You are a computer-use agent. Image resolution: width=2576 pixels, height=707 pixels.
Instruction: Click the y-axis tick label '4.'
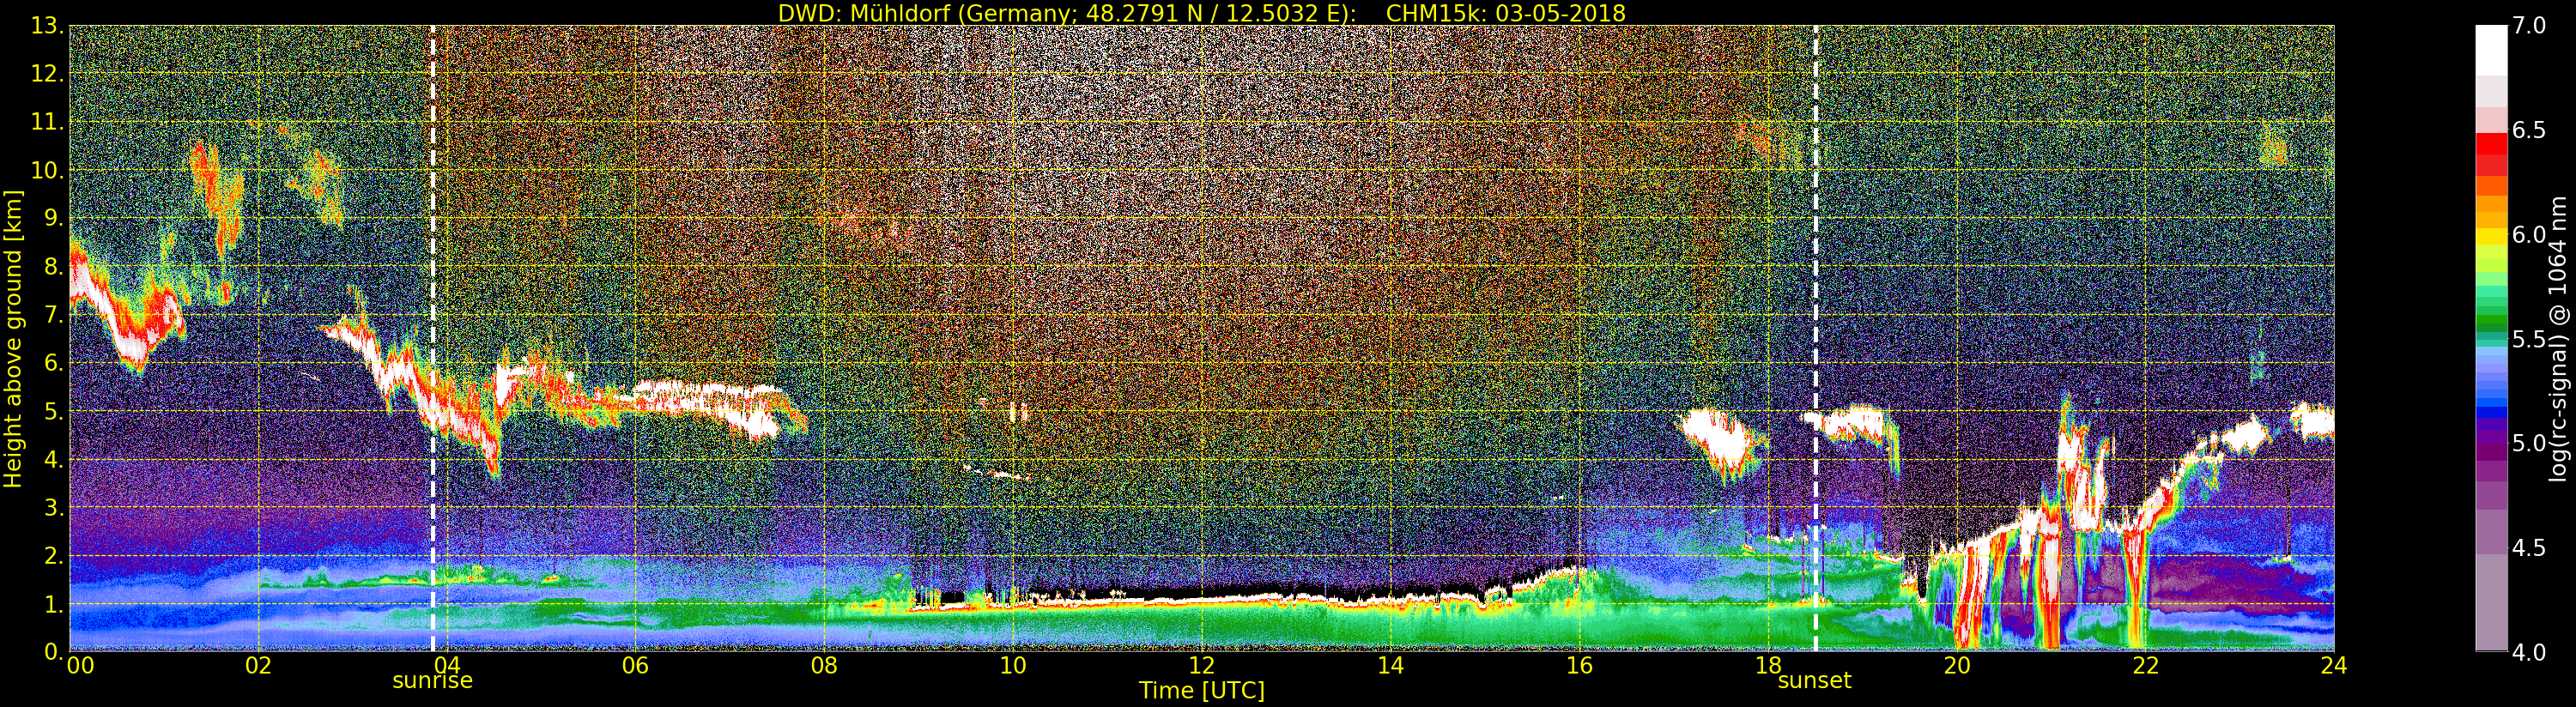tap(53, 459)
